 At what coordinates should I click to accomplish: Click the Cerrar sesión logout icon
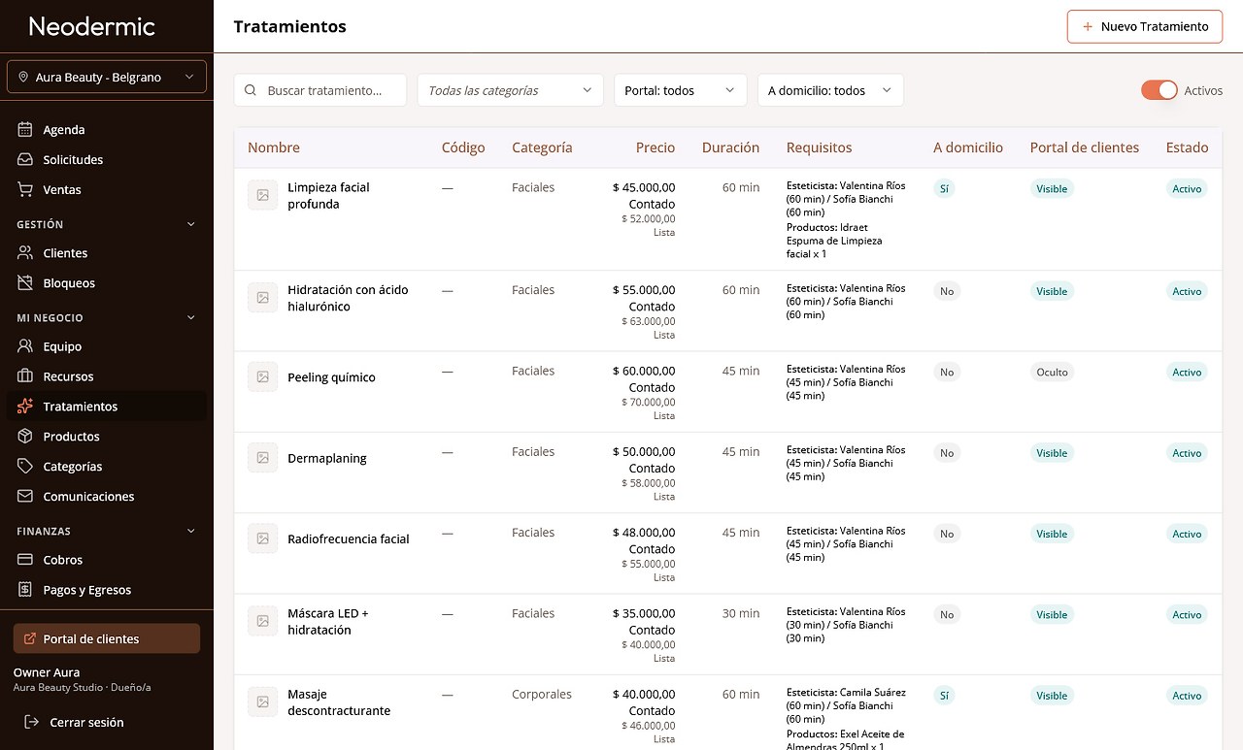pos(32,722)
